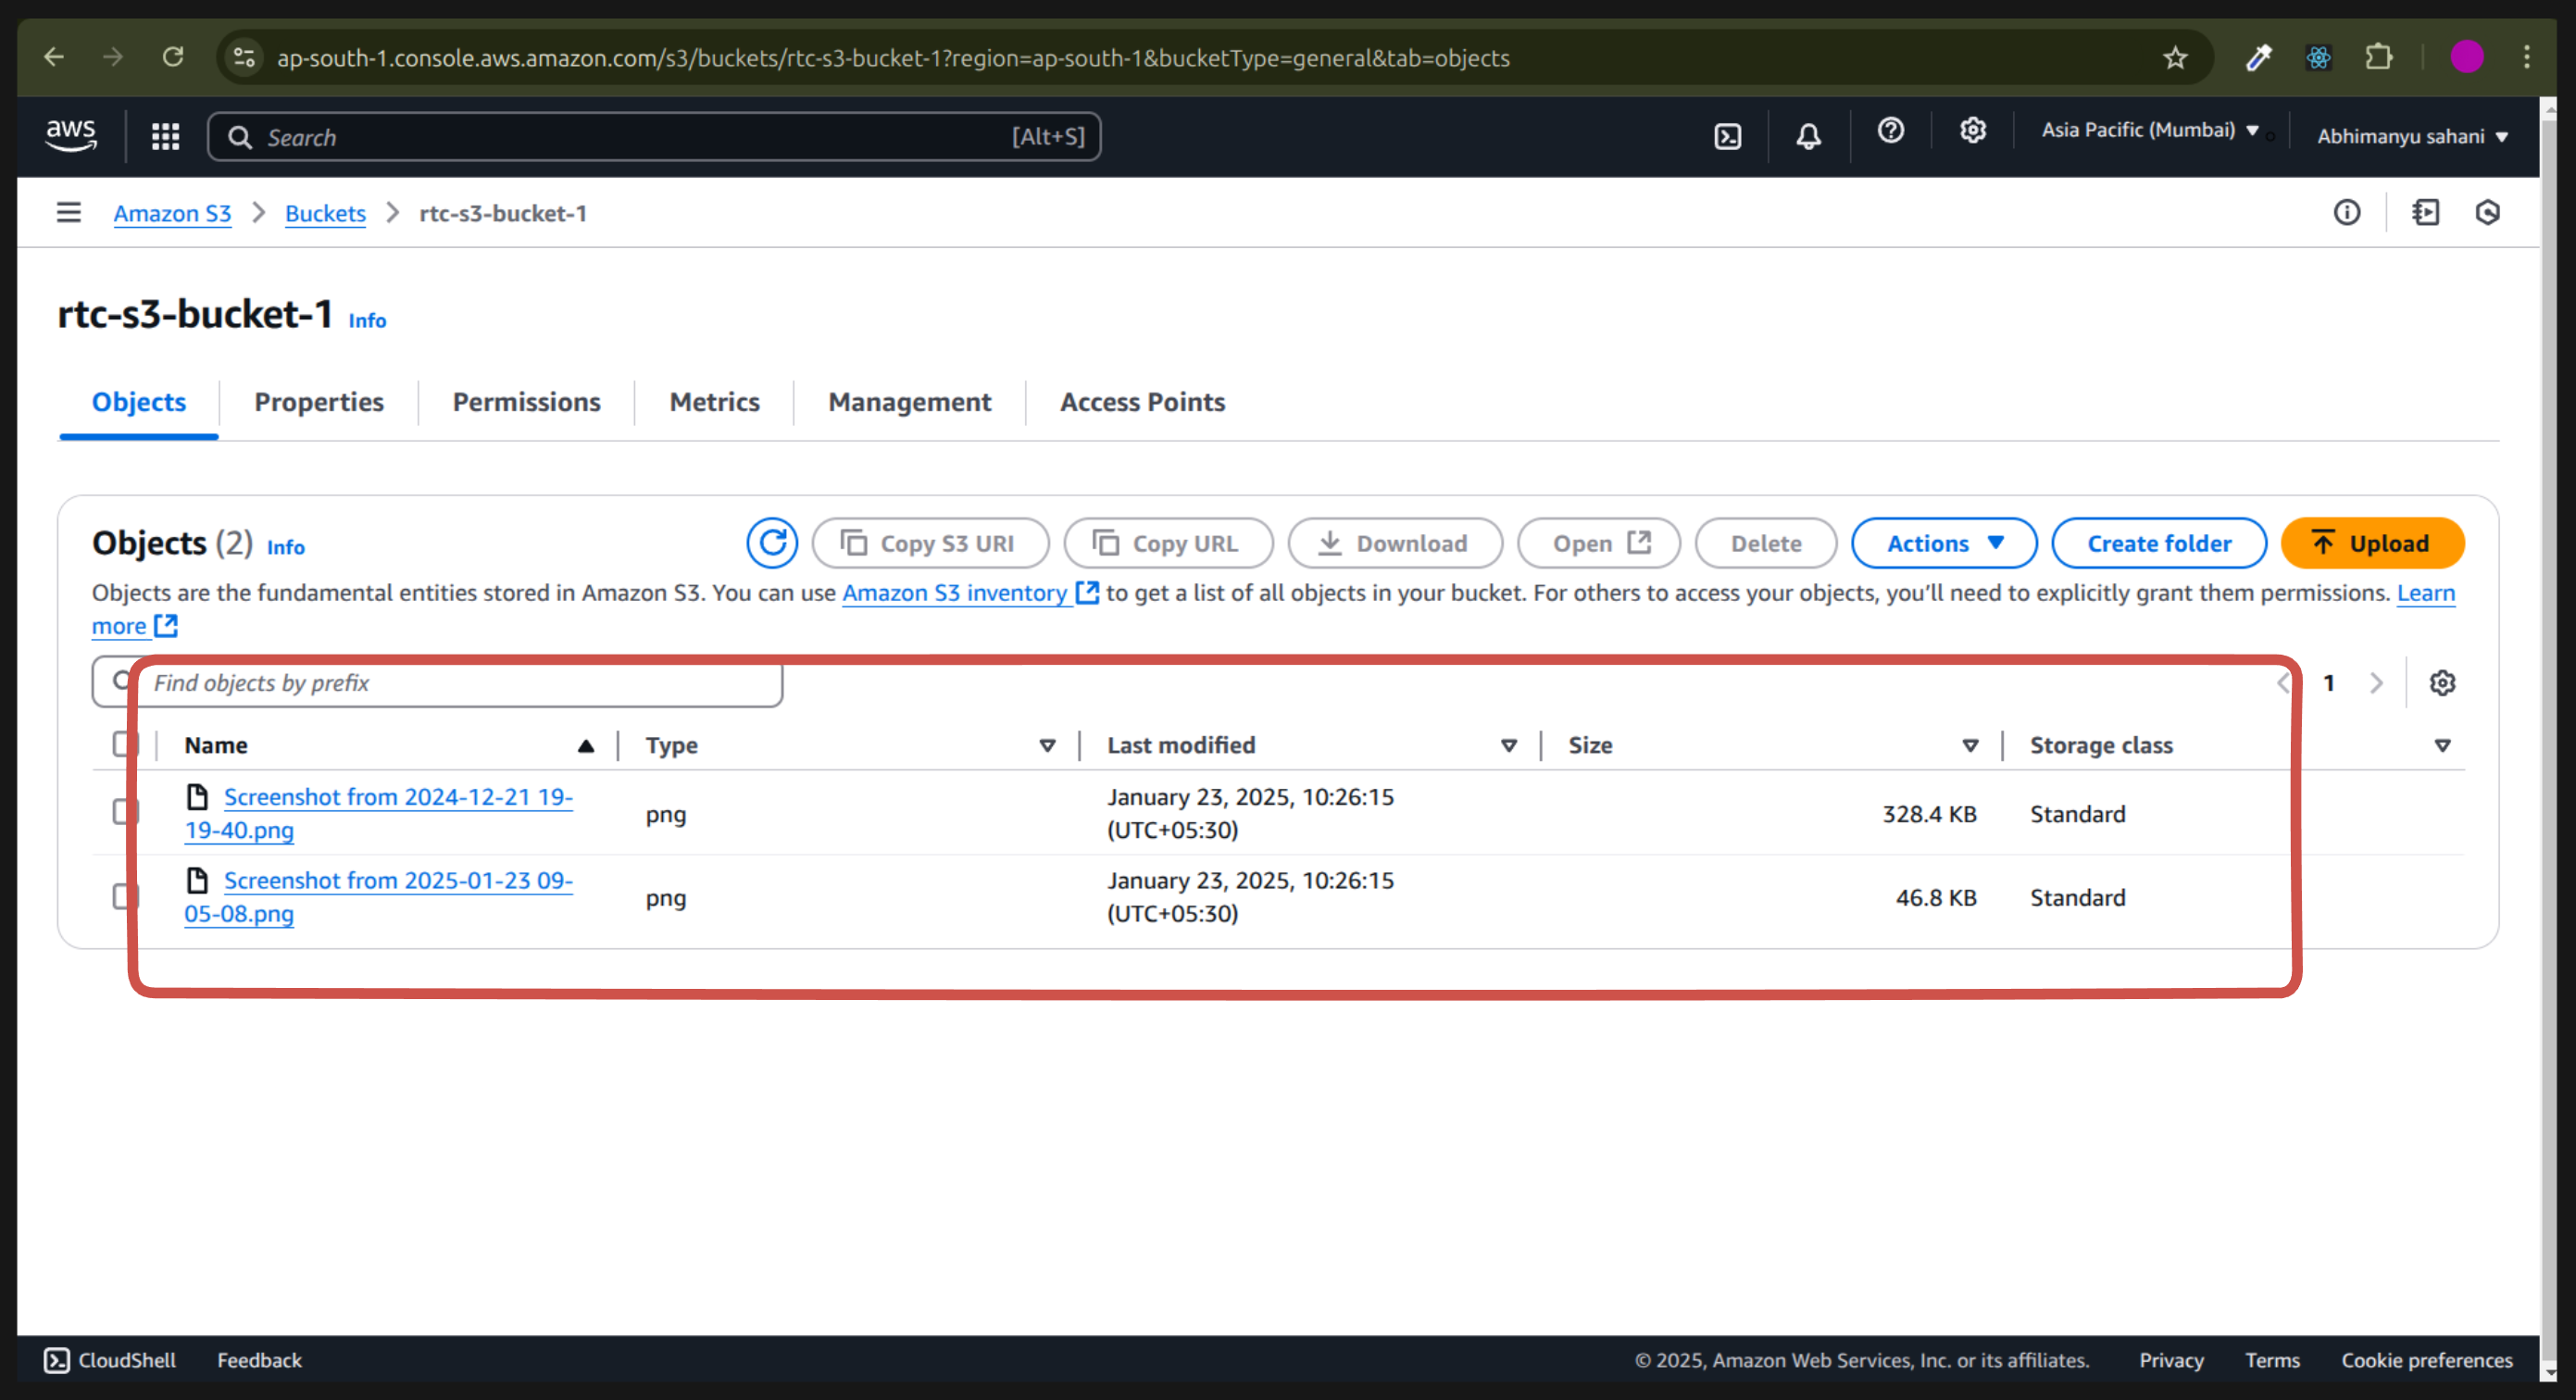The height and width of the screenshot is (1400, 2576).
Task: Switch to the Objects tab
Action: [x=139, y=402]
